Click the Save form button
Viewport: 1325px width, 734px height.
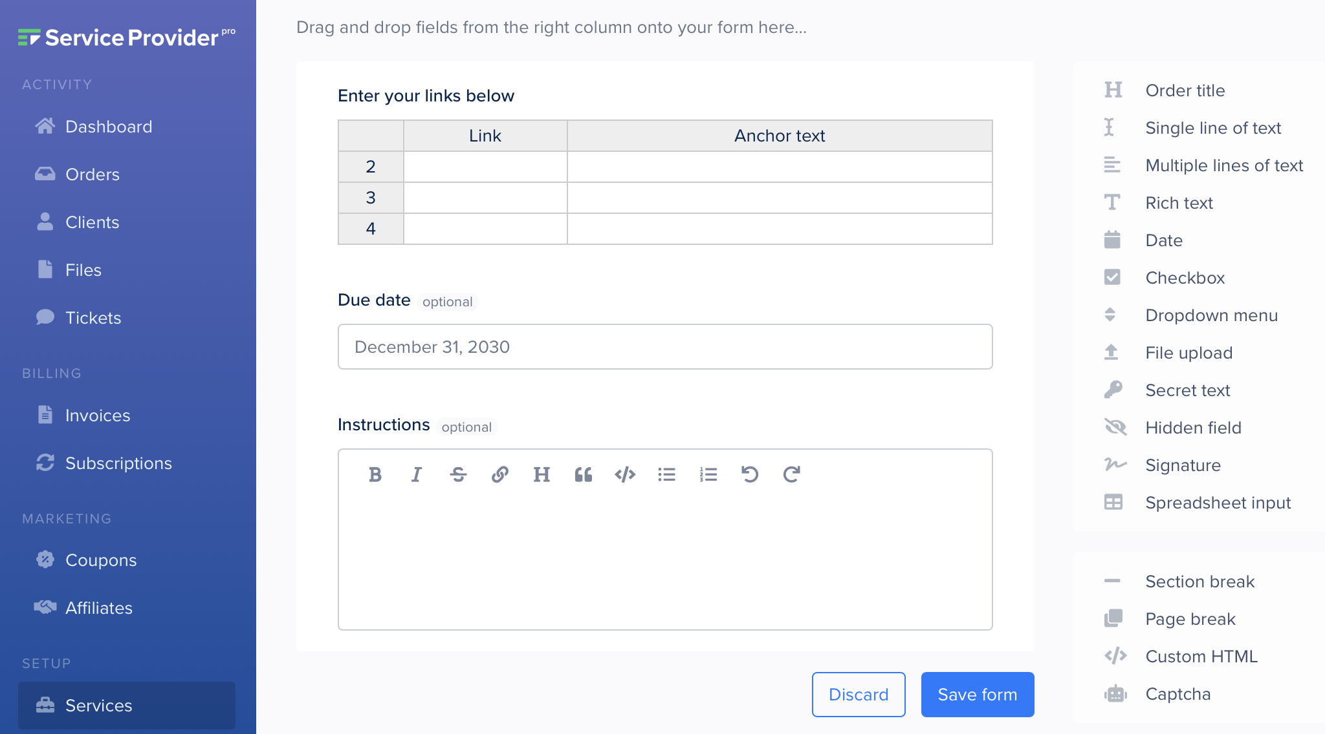(976, 694)
